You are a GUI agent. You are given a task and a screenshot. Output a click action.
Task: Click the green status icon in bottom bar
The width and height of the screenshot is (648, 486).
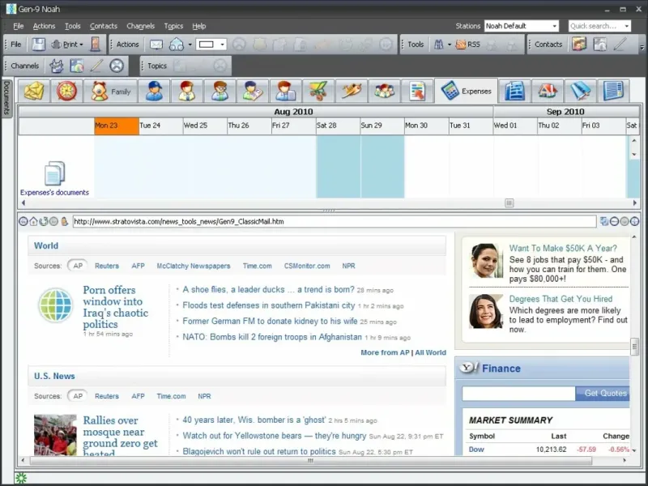21,478
